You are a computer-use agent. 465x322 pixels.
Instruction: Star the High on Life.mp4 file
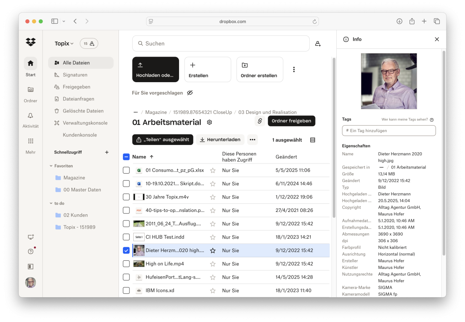coord(213,264)
